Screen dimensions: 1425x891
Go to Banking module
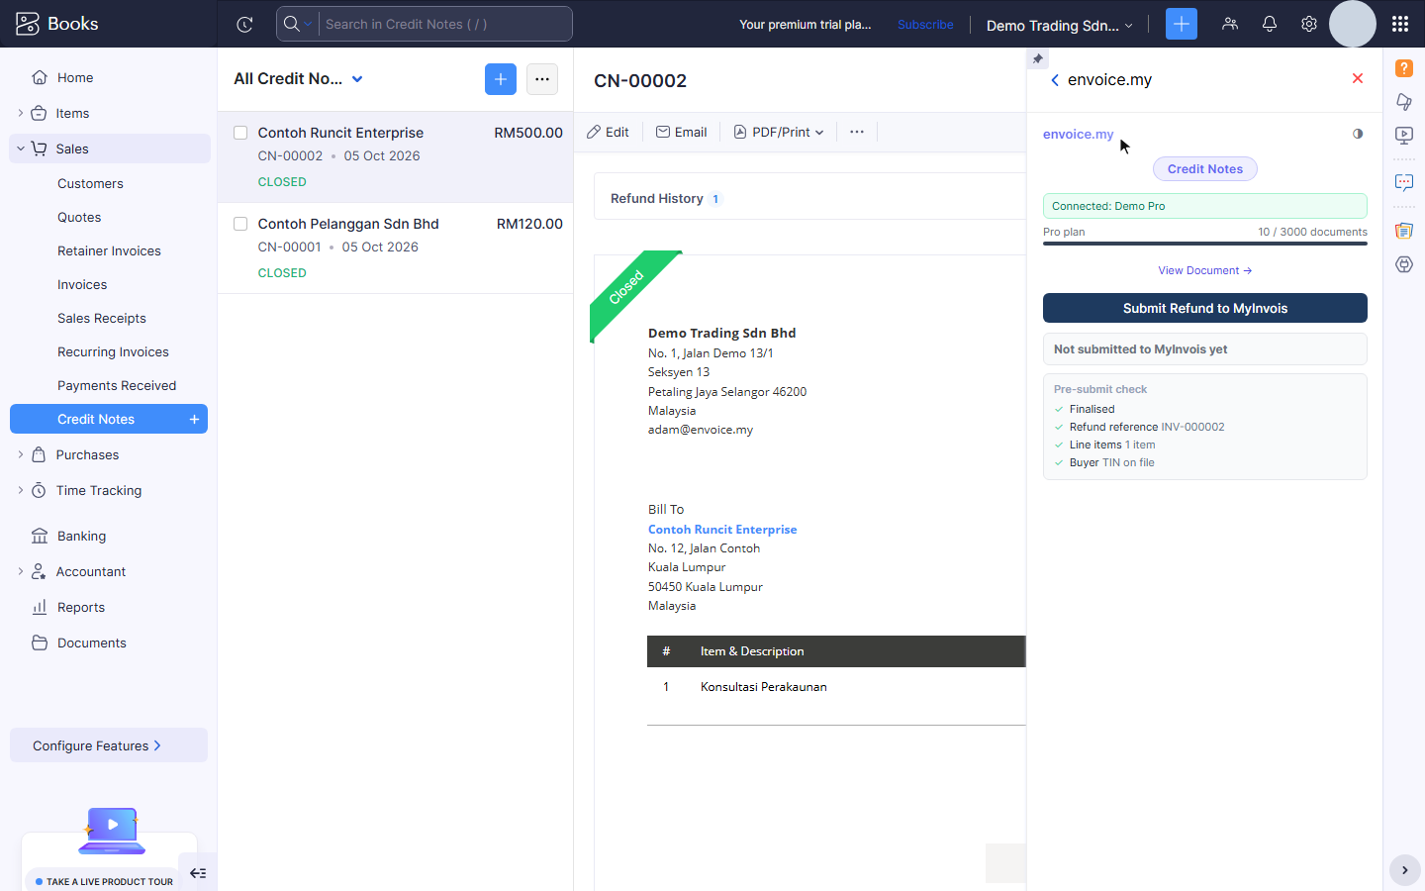[x=81, y=536]
